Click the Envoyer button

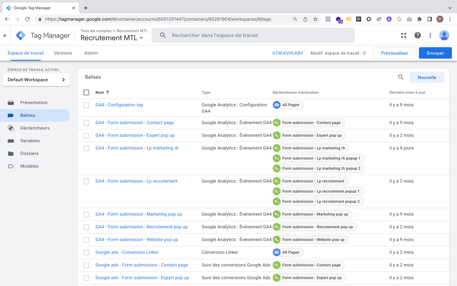[x=435, y=53]
